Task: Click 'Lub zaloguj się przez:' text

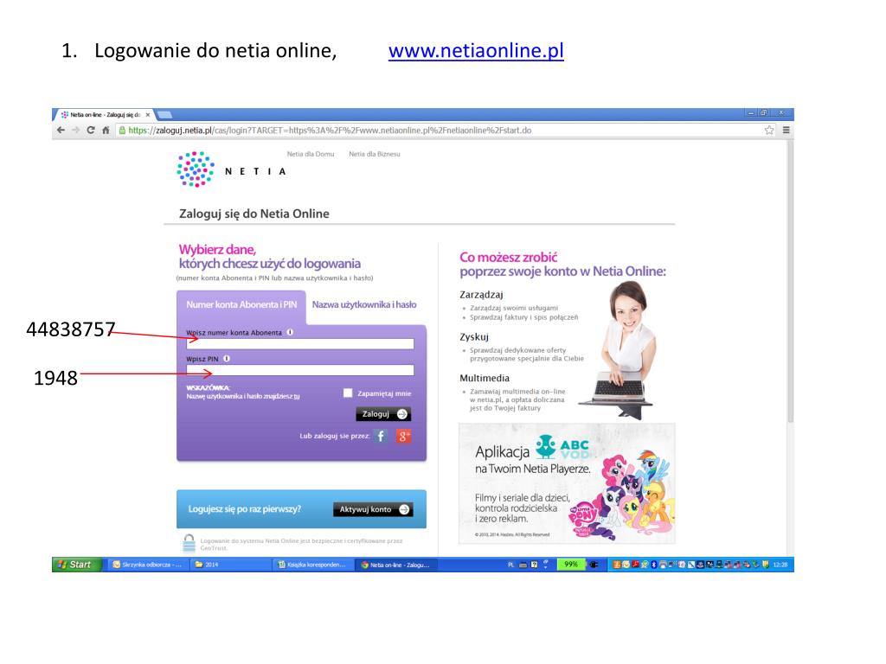Action: [x=335, y=436]
